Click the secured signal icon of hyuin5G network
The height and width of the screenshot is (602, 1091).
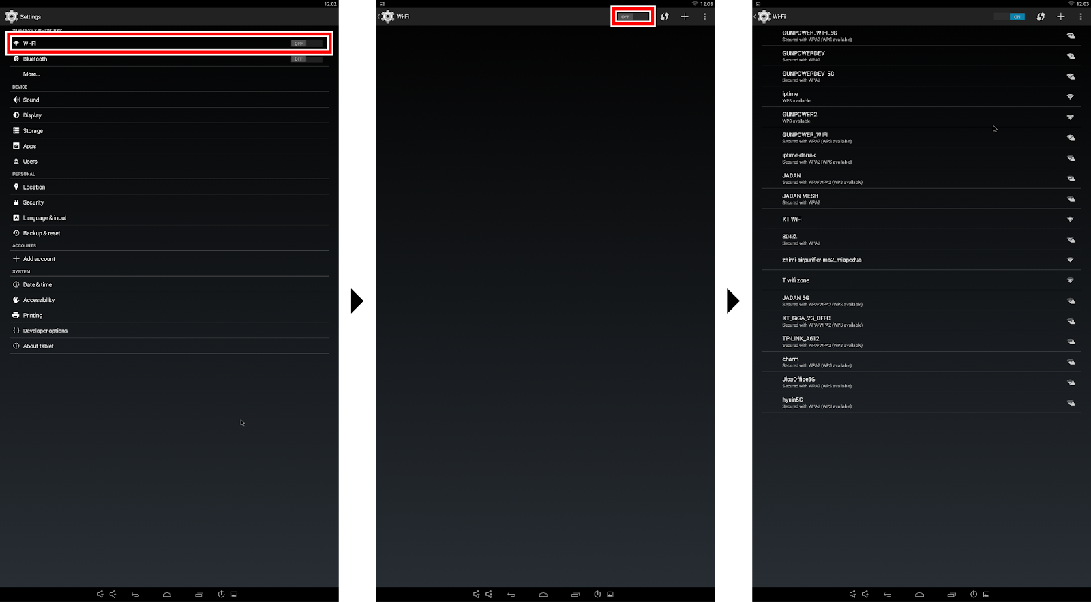click(x=1070, y=403)
